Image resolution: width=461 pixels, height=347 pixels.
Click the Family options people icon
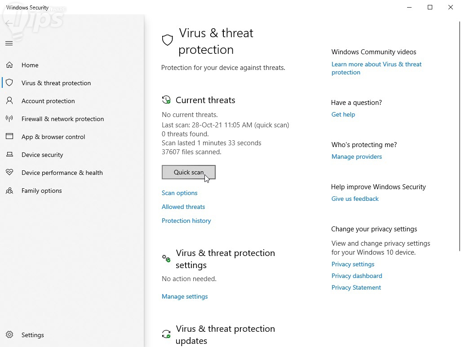(x=9, y=191)
